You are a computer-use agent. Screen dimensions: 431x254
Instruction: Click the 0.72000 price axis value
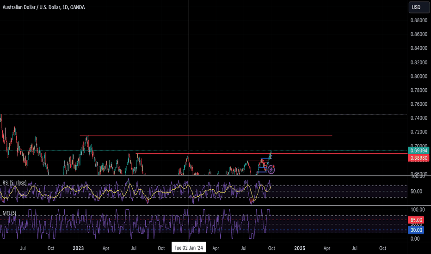(419, 132)
